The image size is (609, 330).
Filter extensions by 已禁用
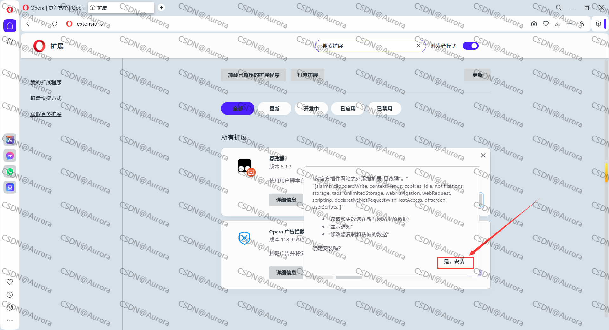pos(385,109)
